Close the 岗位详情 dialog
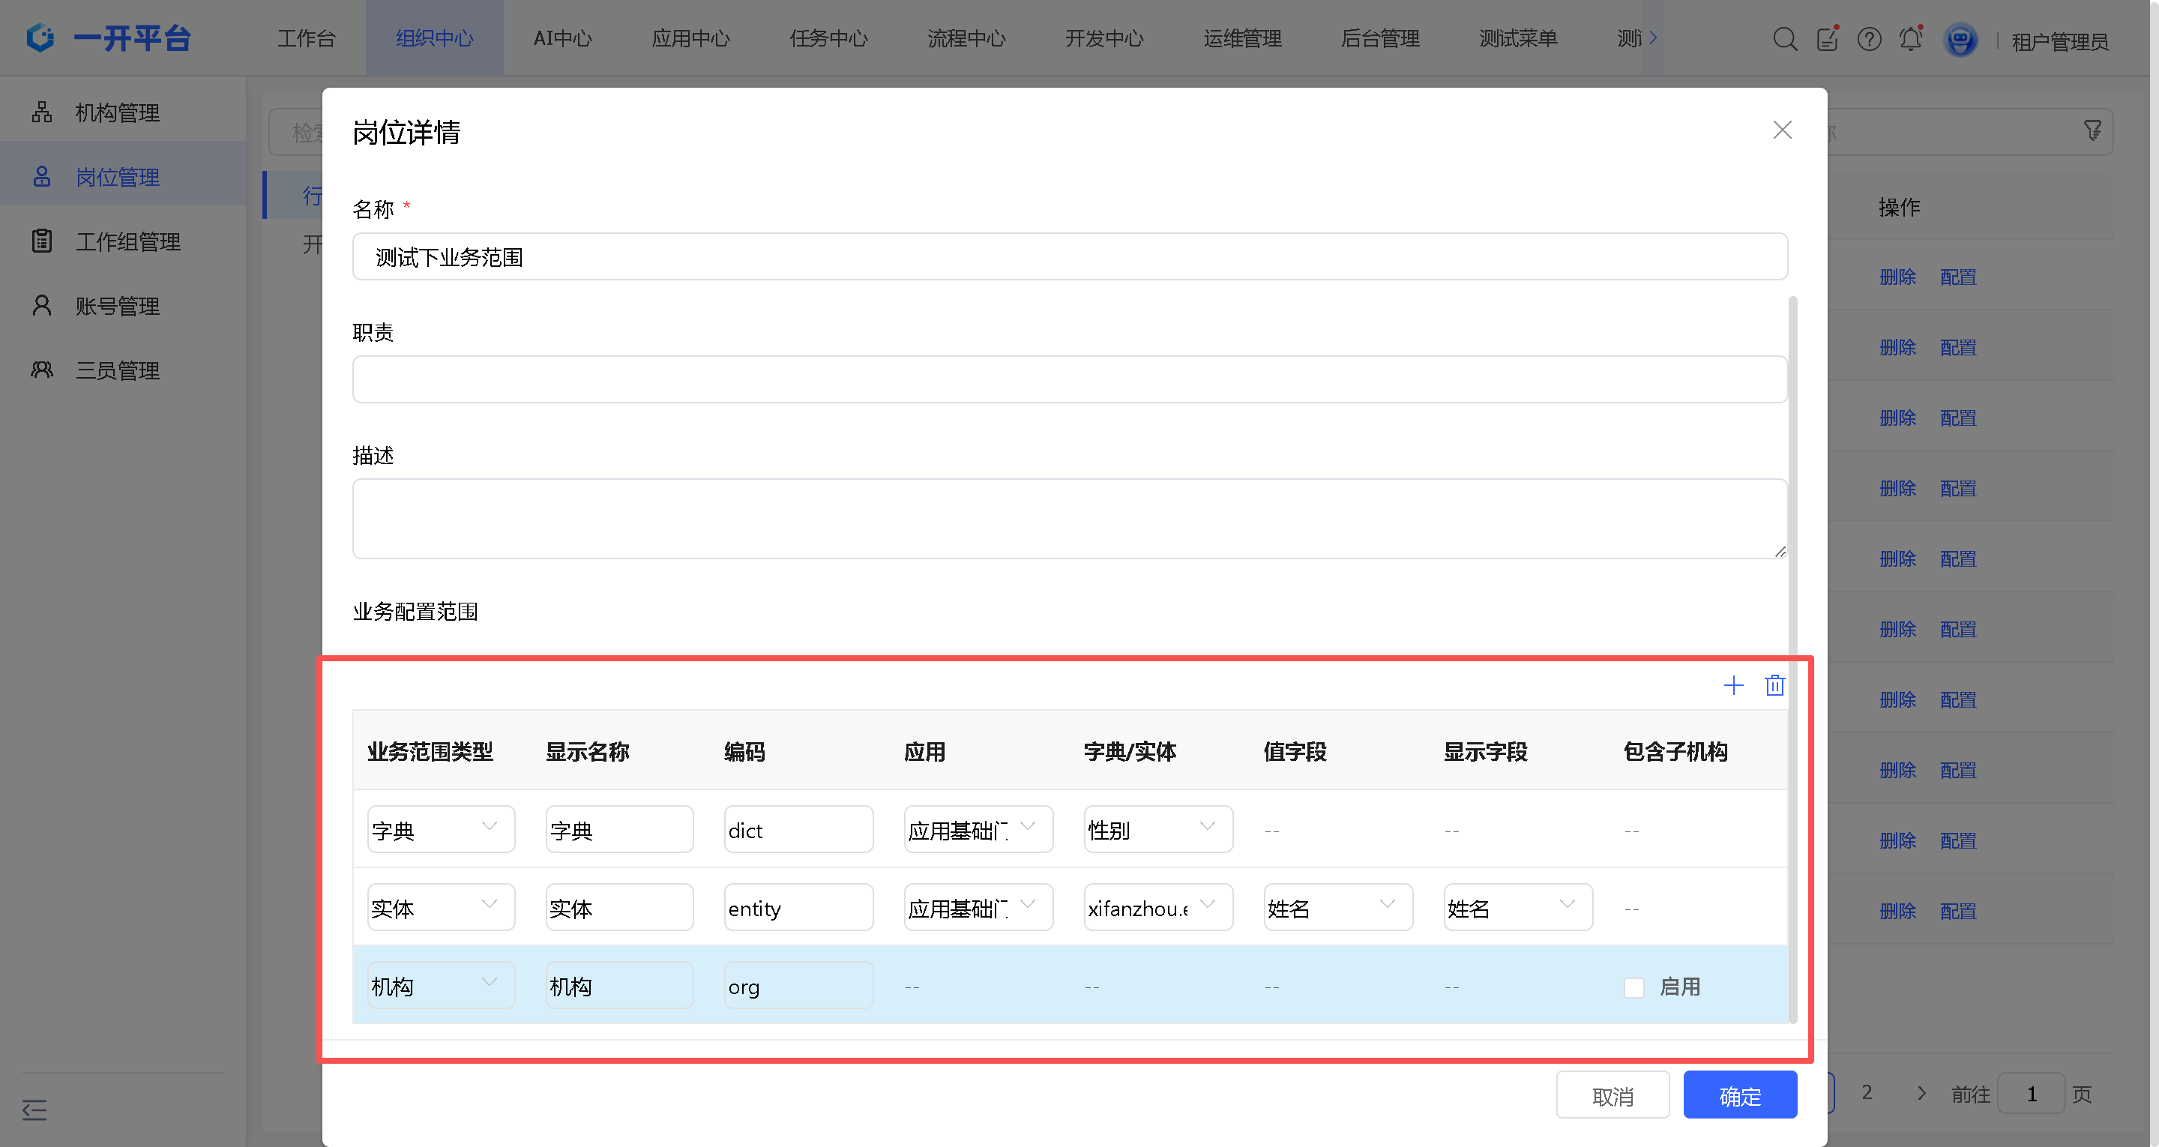 point(1782,130)
